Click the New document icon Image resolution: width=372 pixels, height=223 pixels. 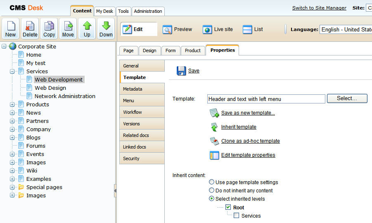click(11, 28)
